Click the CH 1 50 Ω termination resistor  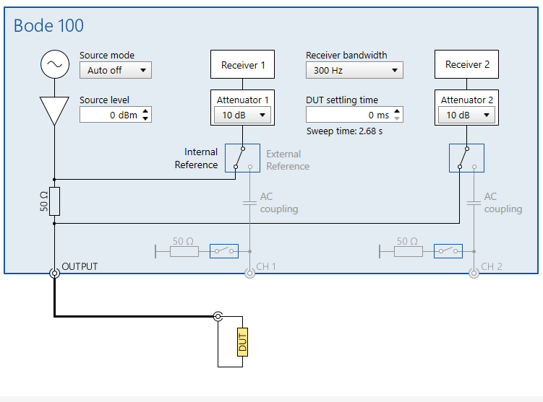pos(184,251)
